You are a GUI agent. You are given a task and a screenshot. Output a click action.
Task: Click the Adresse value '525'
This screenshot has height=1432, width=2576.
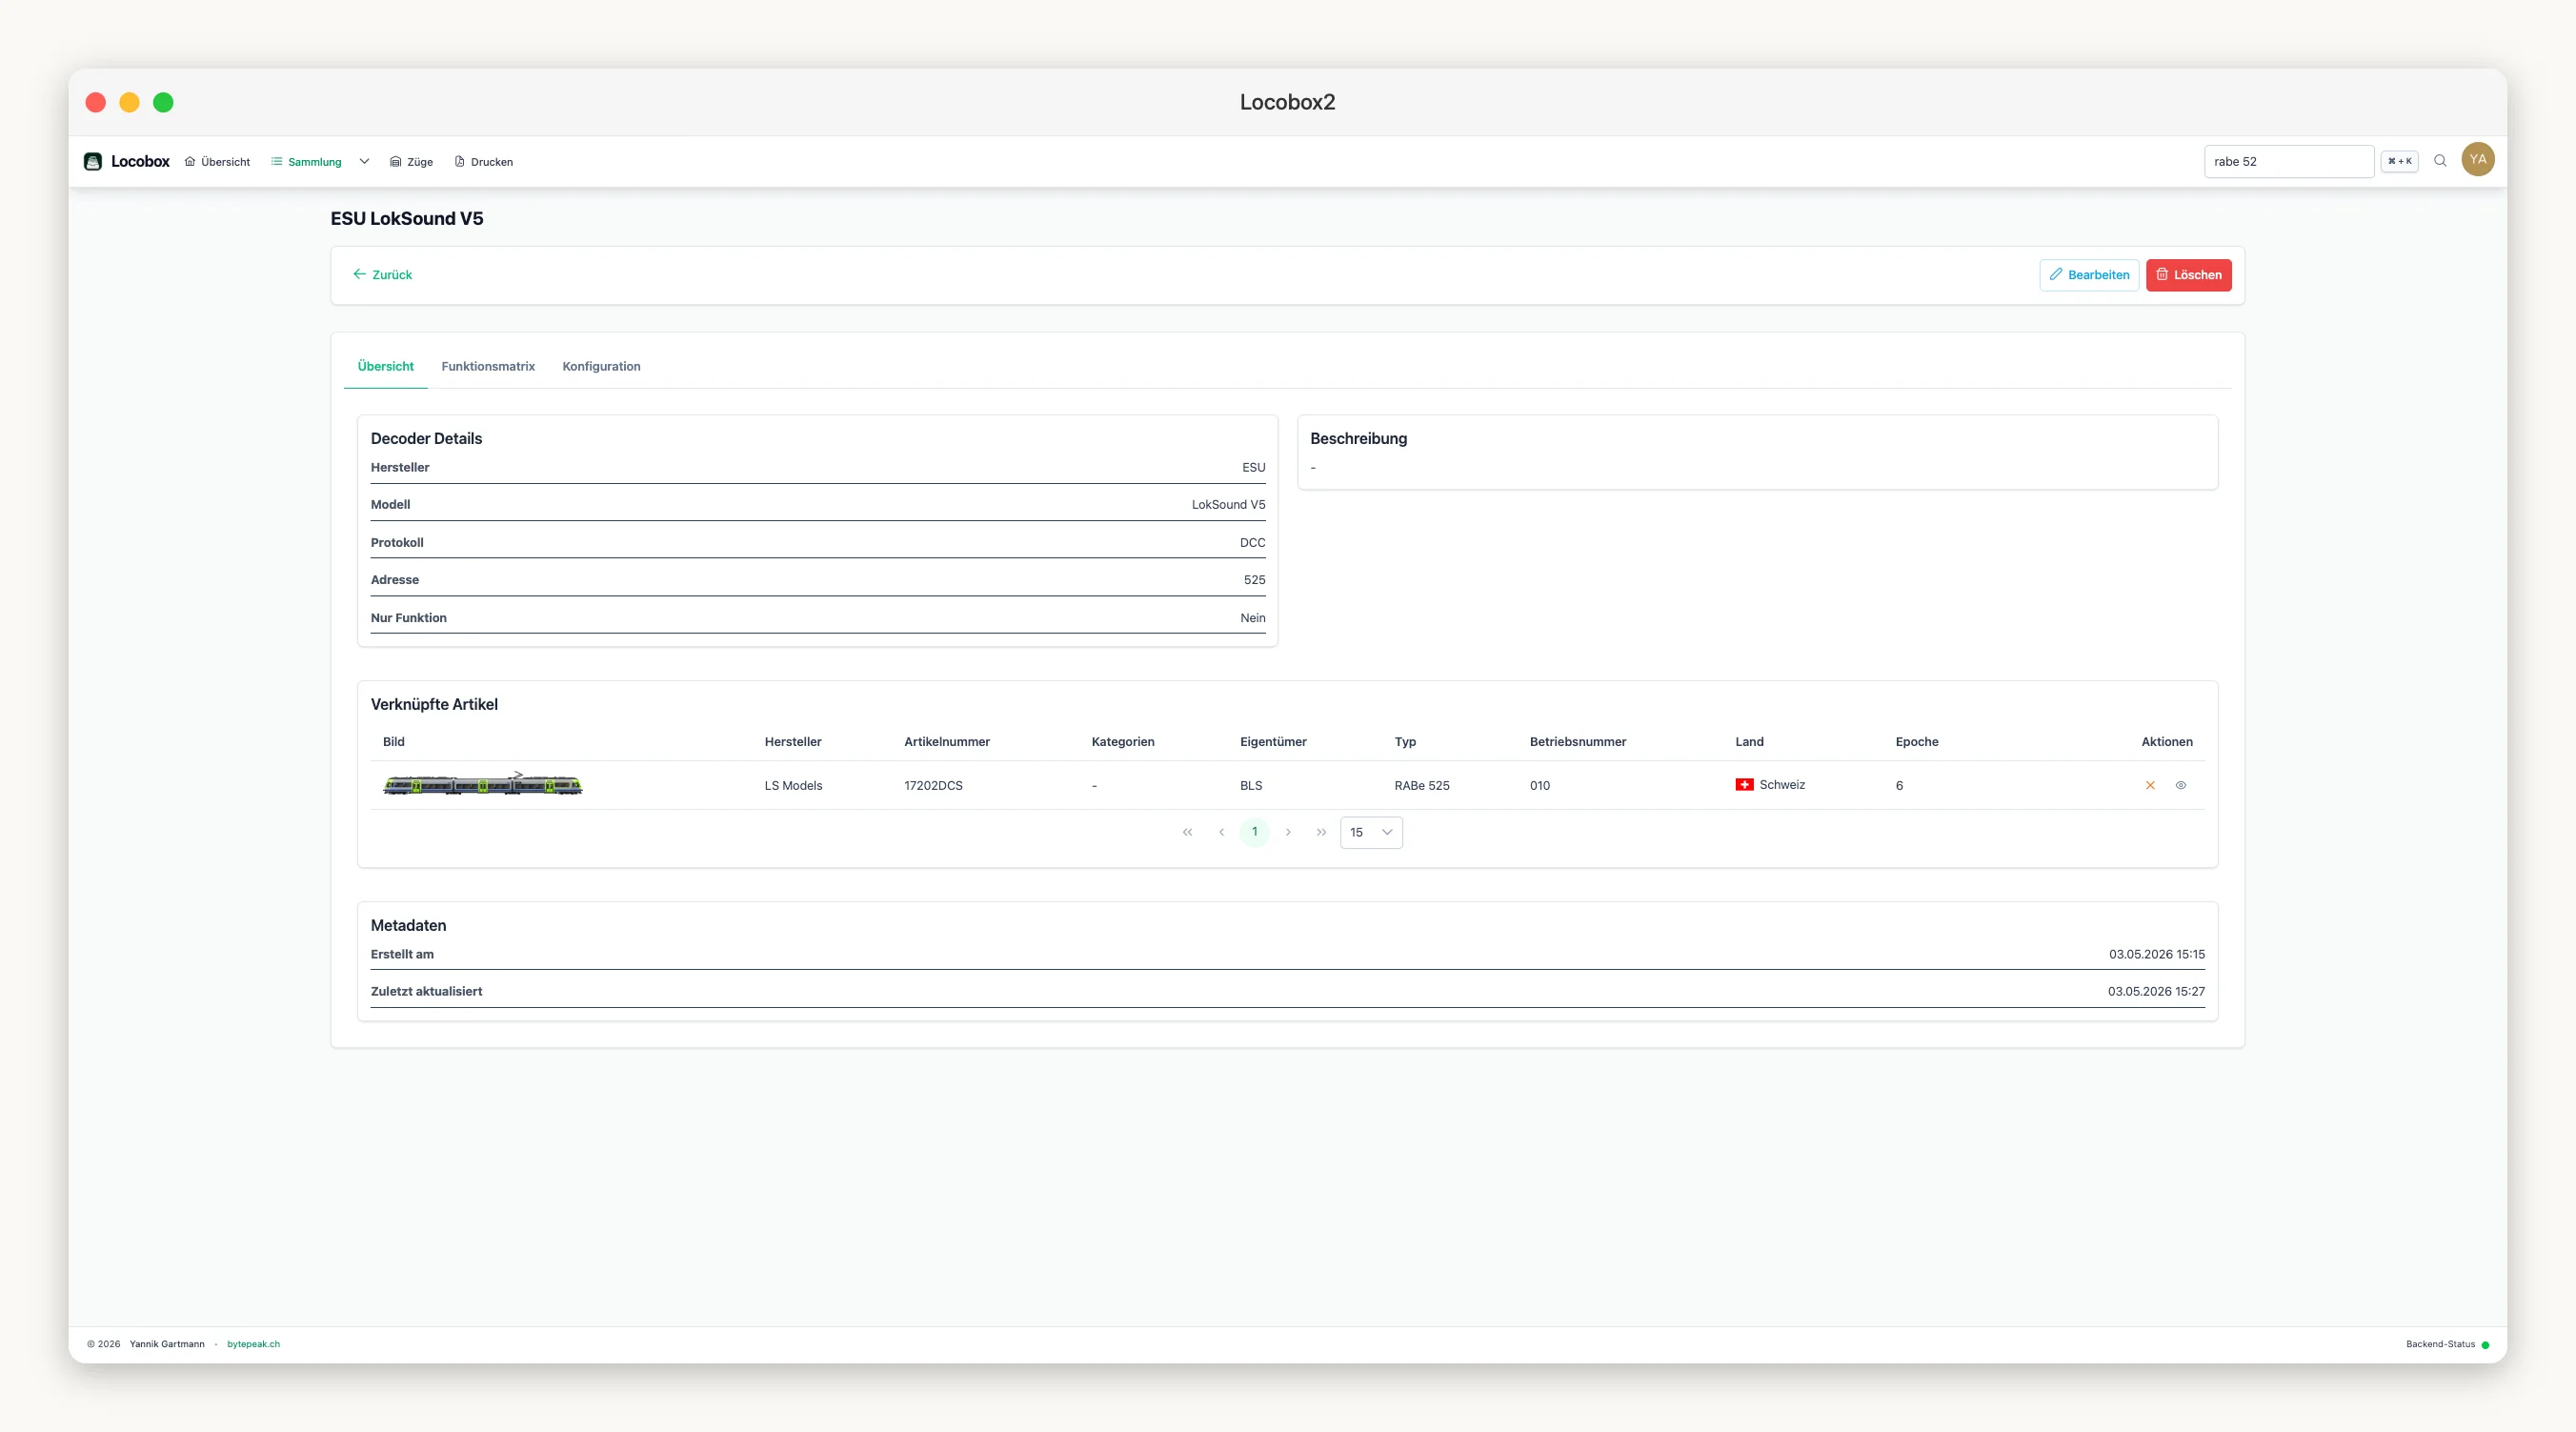pos(1254,580)
